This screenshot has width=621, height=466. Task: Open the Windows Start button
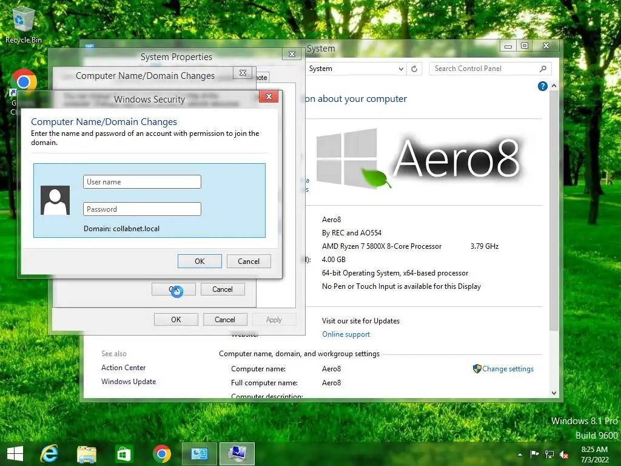[15, 454]
